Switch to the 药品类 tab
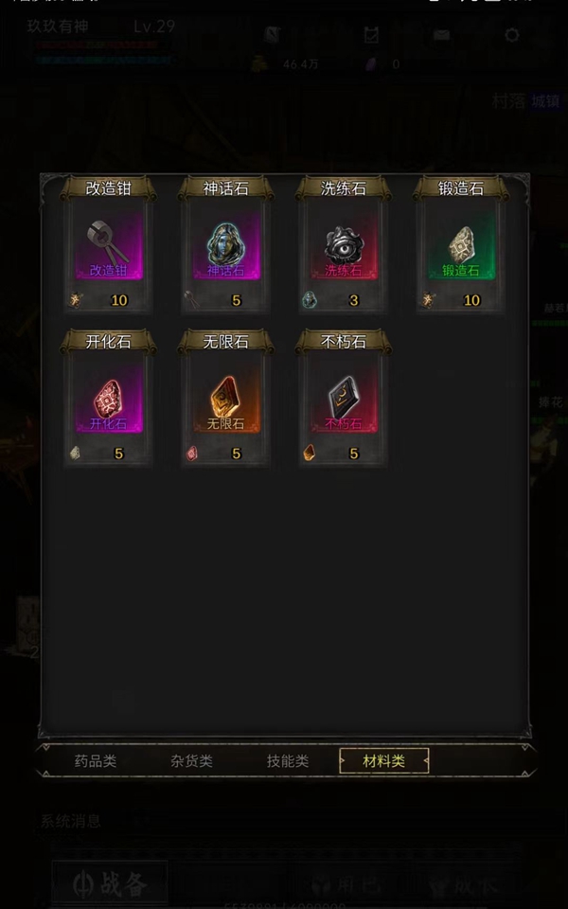 click(x=96, y=760)
